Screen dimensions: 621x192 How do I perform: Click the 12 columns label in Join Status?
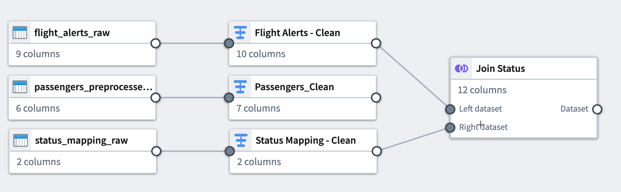482,90
